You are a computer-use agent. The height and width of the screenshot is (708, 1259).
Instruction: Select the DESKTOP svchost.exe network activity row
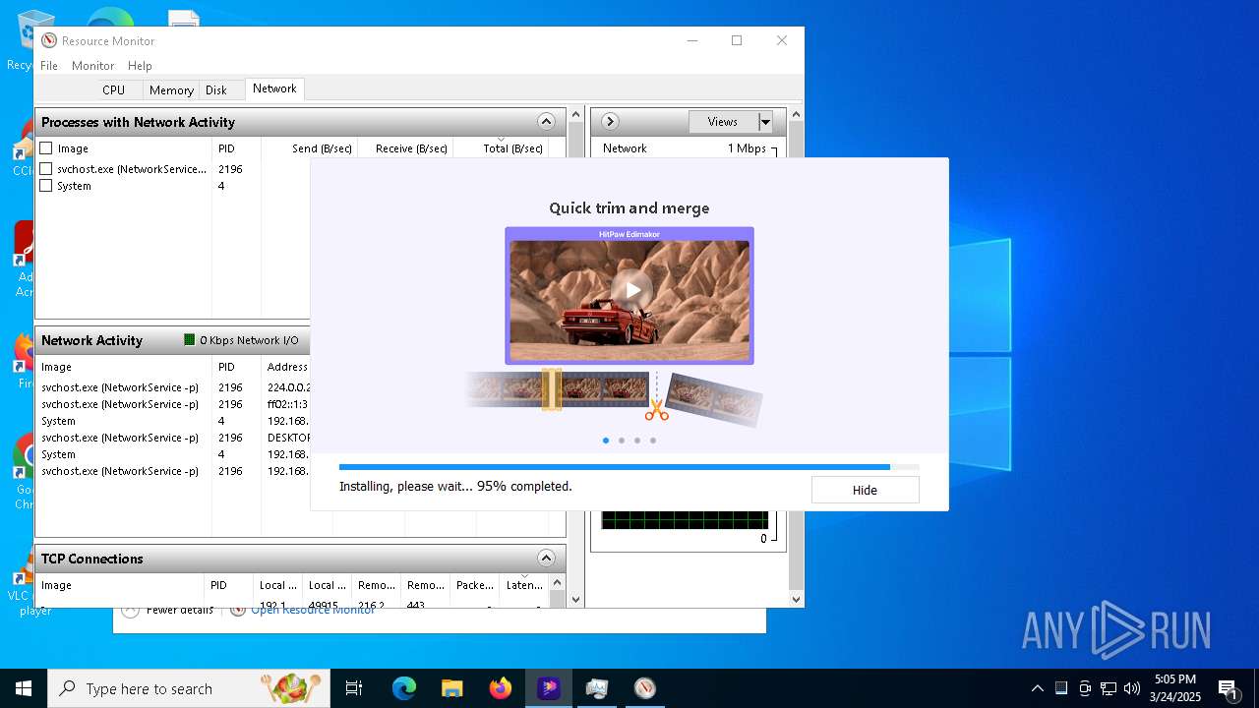pos(173,438)
